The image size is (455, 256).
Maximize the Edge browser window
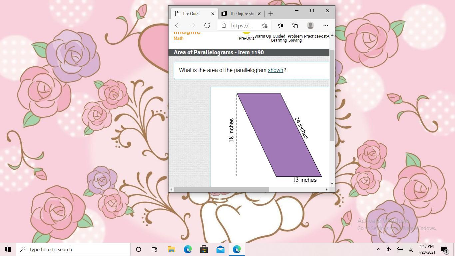[x=312, y=10]
